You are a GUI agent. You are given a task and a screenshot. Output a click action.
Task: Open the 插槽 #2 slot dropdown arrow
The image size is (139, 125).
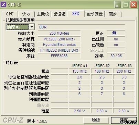click(x=32, y=27)
